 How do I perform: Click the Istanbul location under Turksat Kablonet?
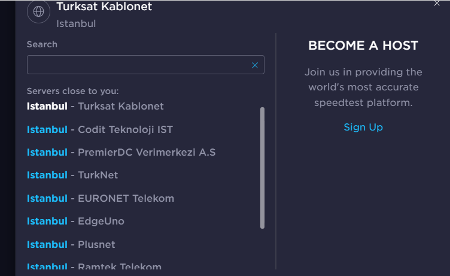point(76,23)
